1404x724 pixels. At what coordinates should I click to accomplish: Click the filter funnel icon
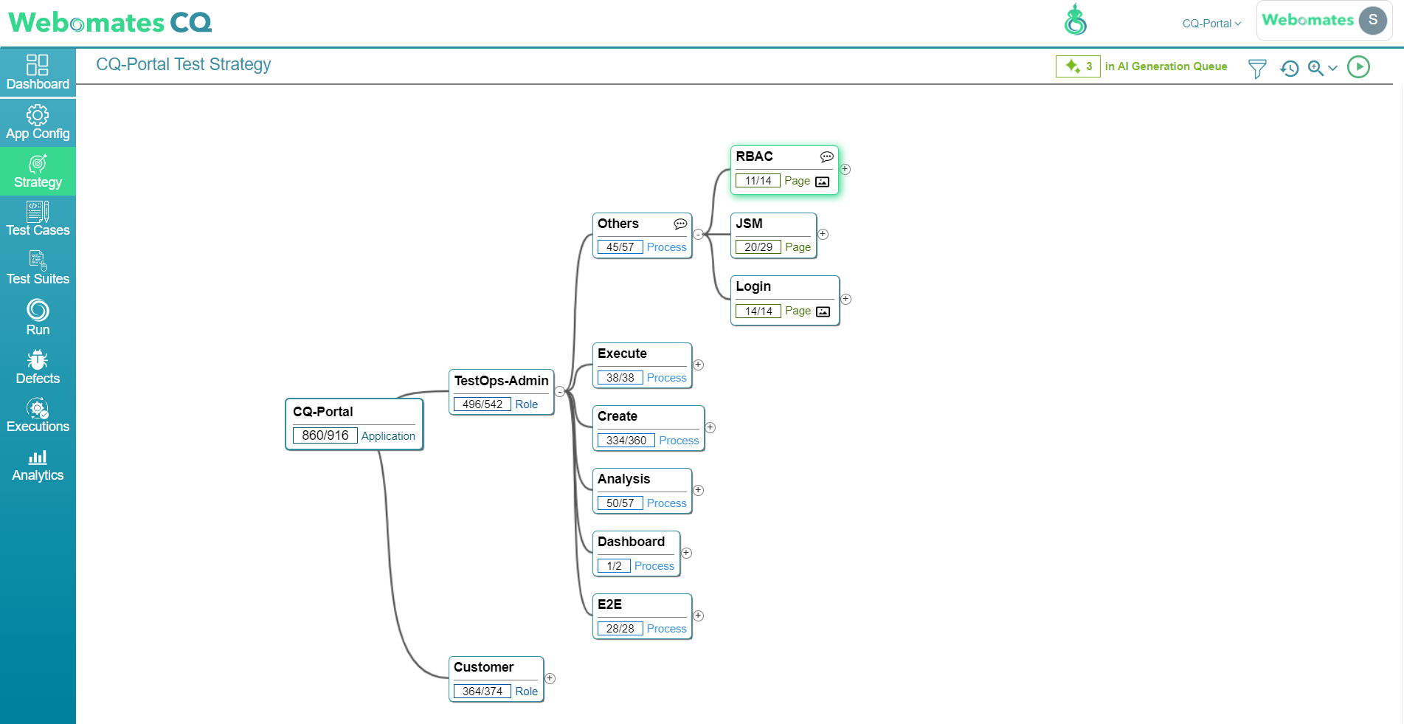point(1257,69)
